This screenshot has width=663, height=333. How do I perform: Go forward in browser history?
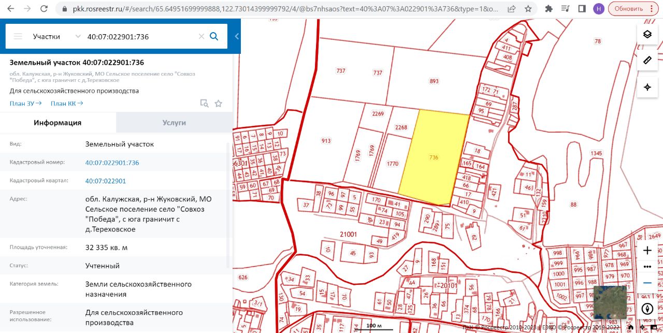coord(28,9)
